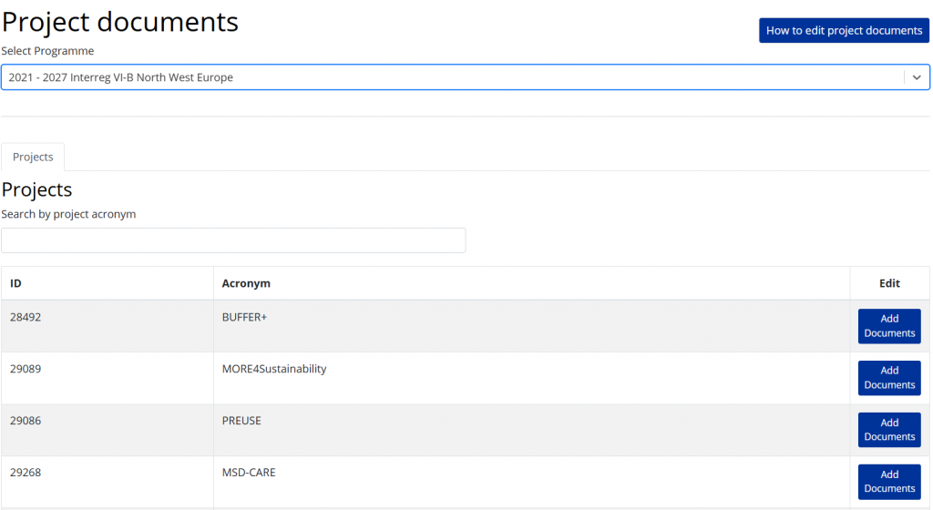This screenshot has height=510, width=933.
Task: Expand the programme list using the chevron arrow
Action: (916, 77)
